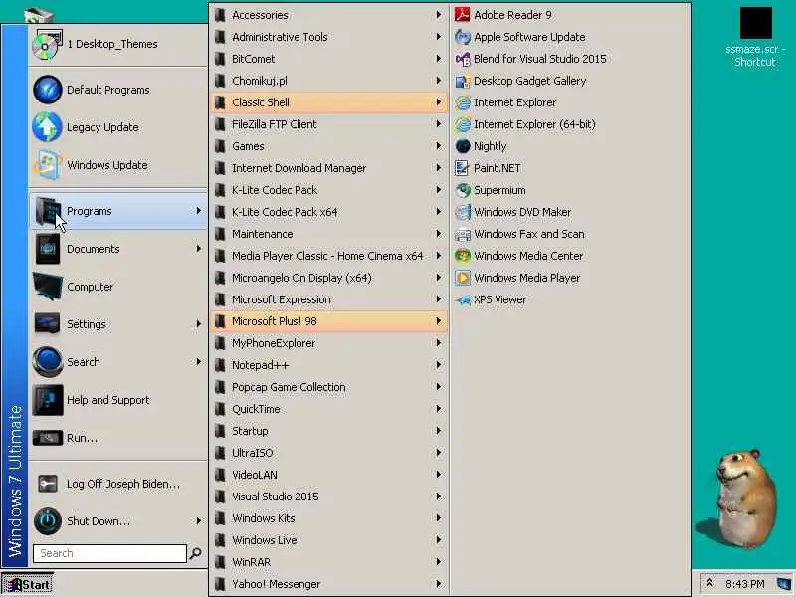Open Media Player Classic - Home Cinema x64

tap(328, 256)
